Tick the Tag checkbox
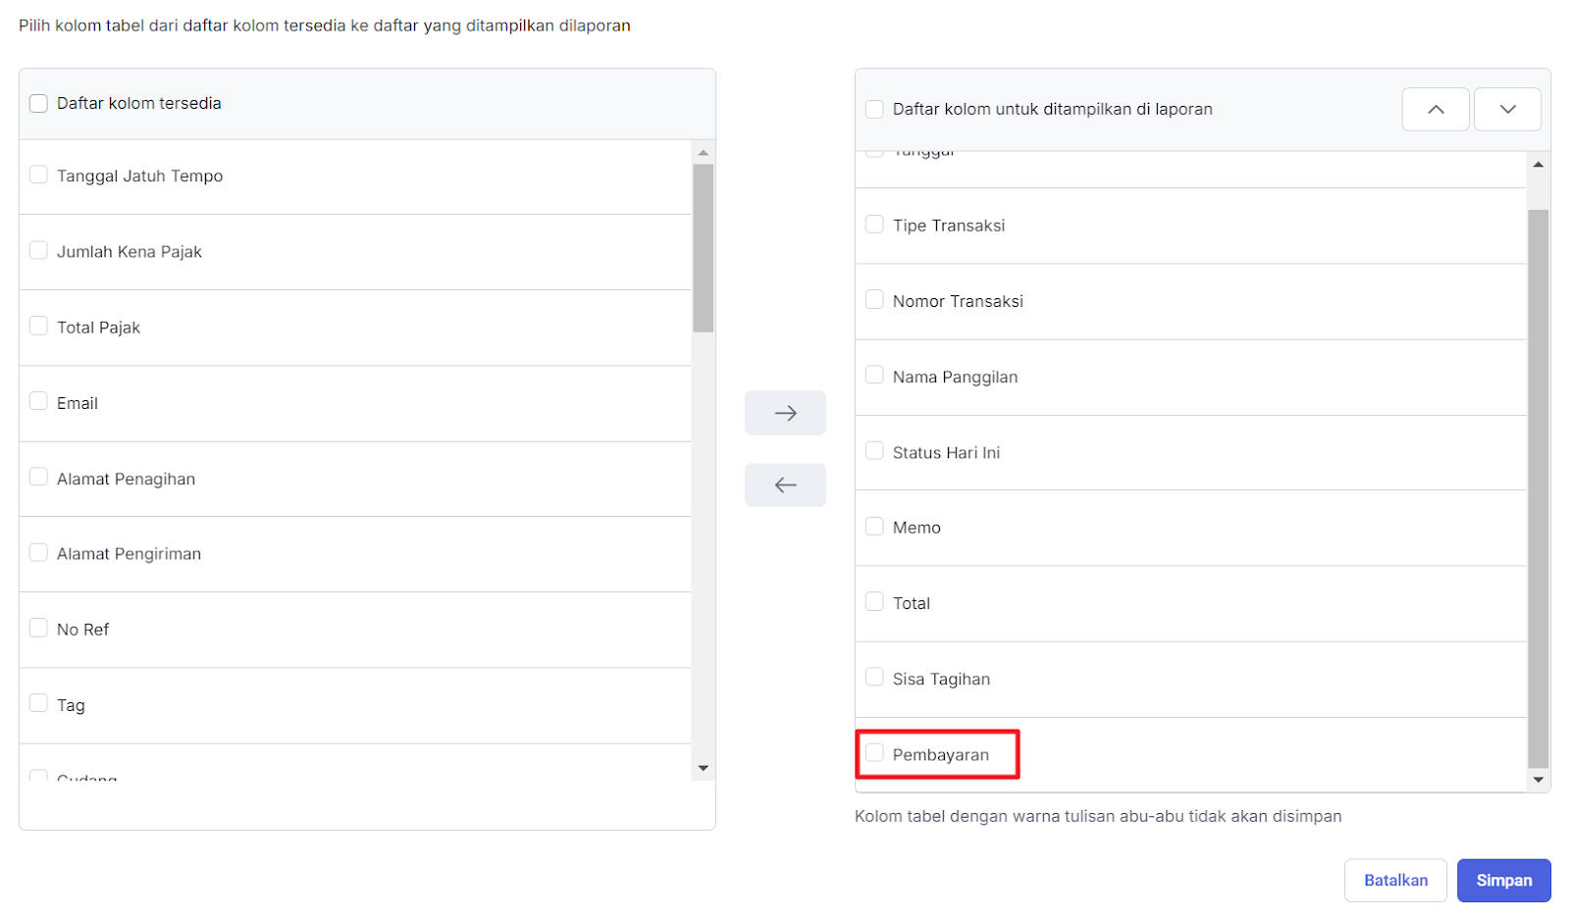Image resolution: width=1570 pixels, height=915 pixels. 38,703
